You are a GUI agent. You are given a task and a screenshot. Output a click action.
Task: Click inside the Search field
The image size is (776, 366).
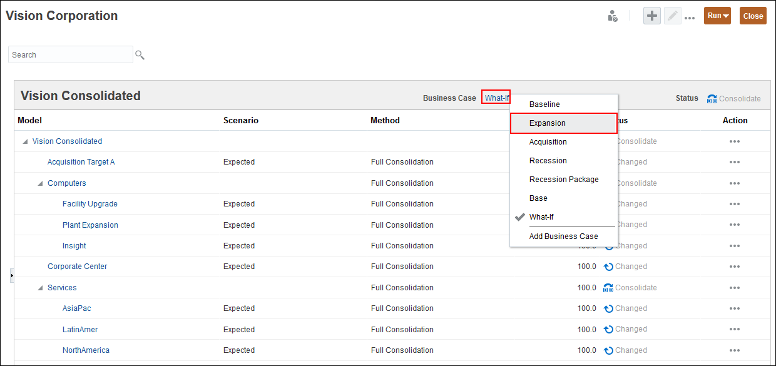[70, 54]
